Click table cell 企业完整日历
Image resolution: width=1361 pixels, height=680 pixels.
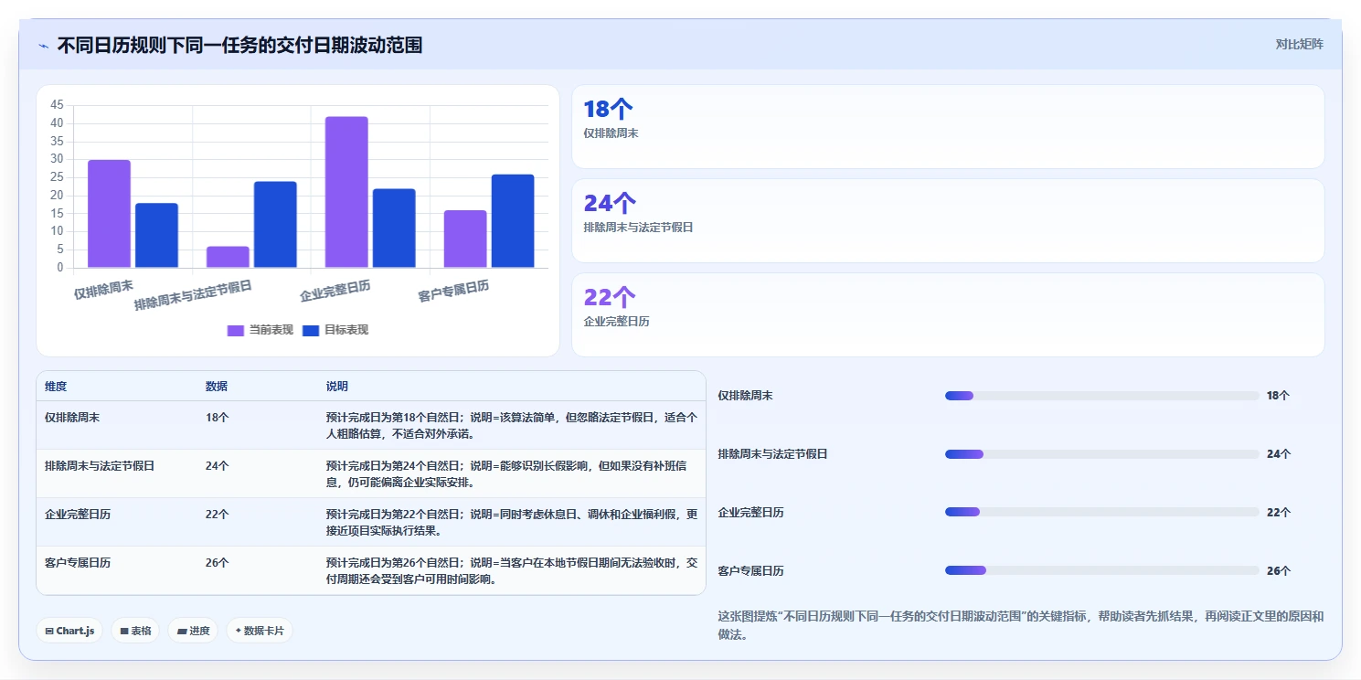[x=78, y=514]
